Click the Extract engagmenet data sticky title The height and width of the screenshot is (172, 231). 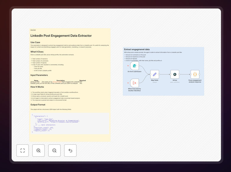137,49
